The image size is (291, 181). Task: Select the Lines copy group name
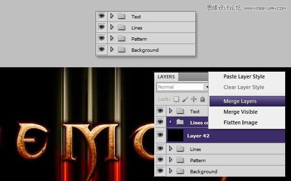(x=199, y=122)
